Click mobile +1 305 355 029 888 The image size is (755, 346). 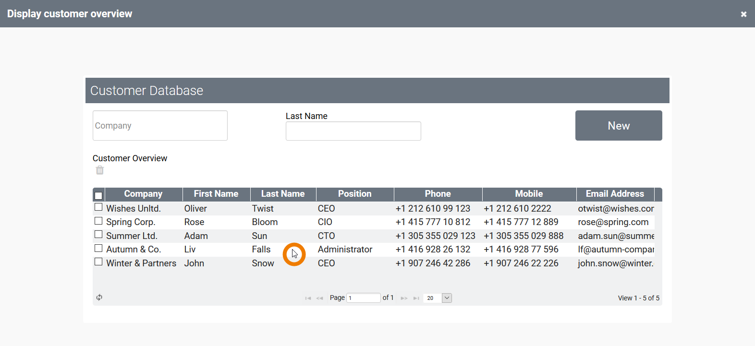click(524, 236)
